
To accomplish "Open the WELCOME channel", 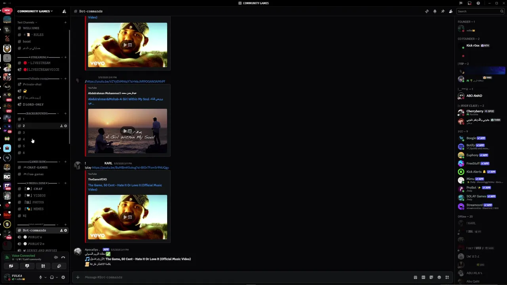I will tap(43, 28).
